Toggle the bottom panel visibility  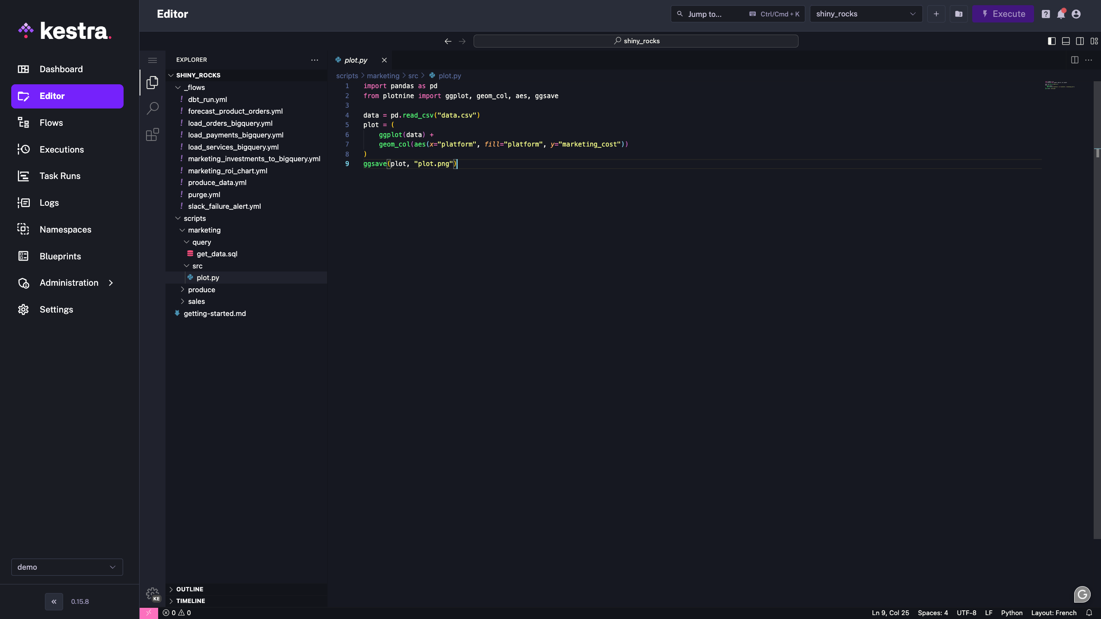point(1066,41)
